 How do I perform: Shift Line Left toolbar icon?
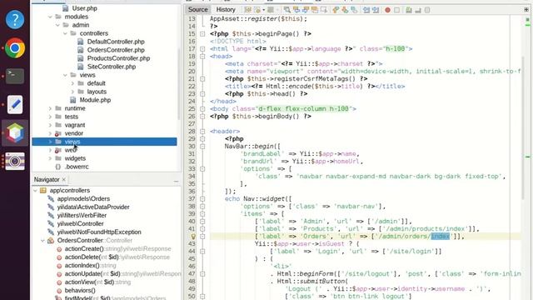(x=366, y=10)
